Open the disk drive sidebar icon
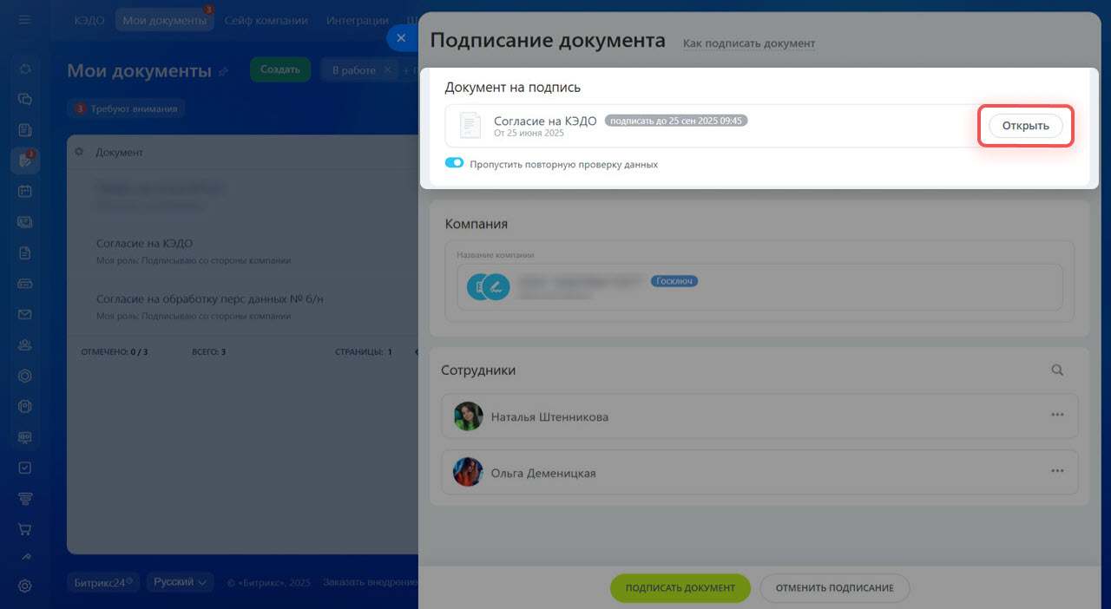Screen dimensions: 1111x609 click(25, 284)
